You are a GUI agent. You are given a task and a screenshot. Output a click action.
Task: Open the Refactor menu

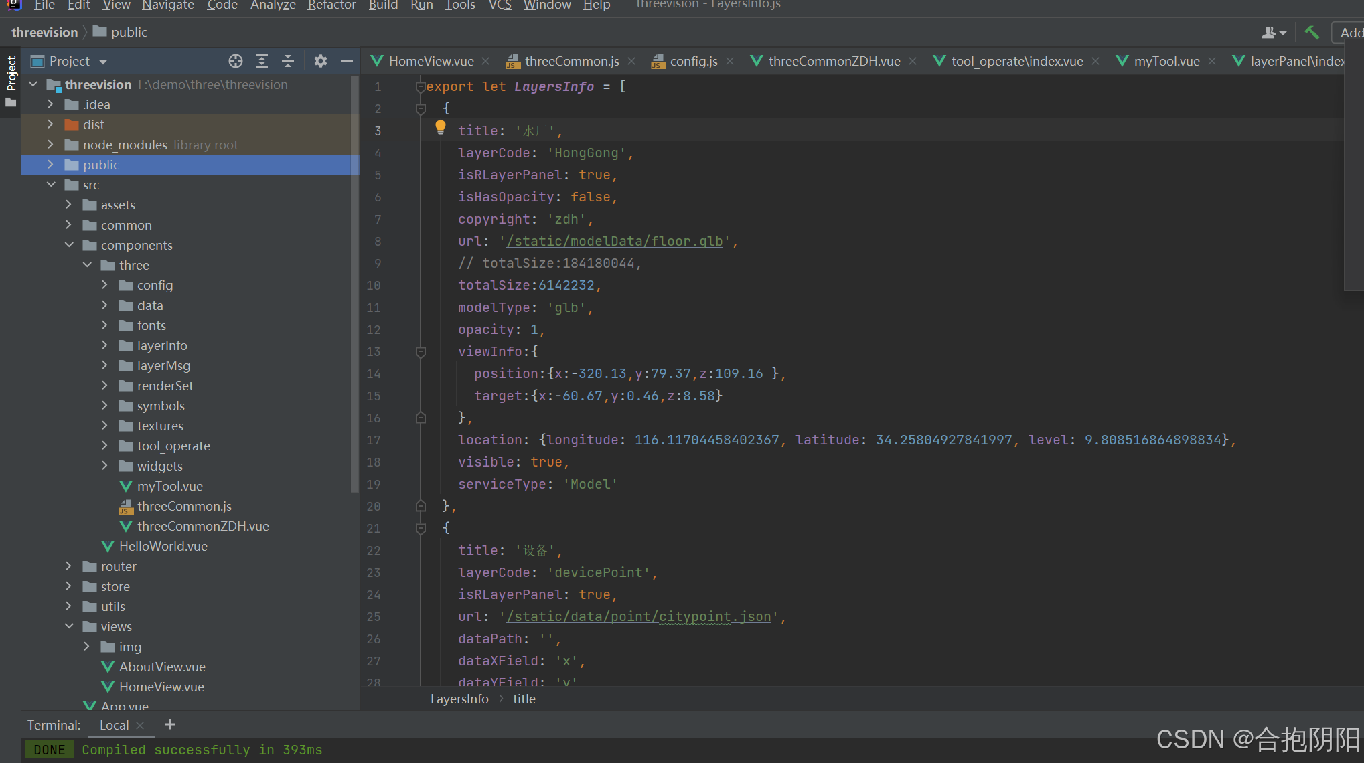[331, 5]
